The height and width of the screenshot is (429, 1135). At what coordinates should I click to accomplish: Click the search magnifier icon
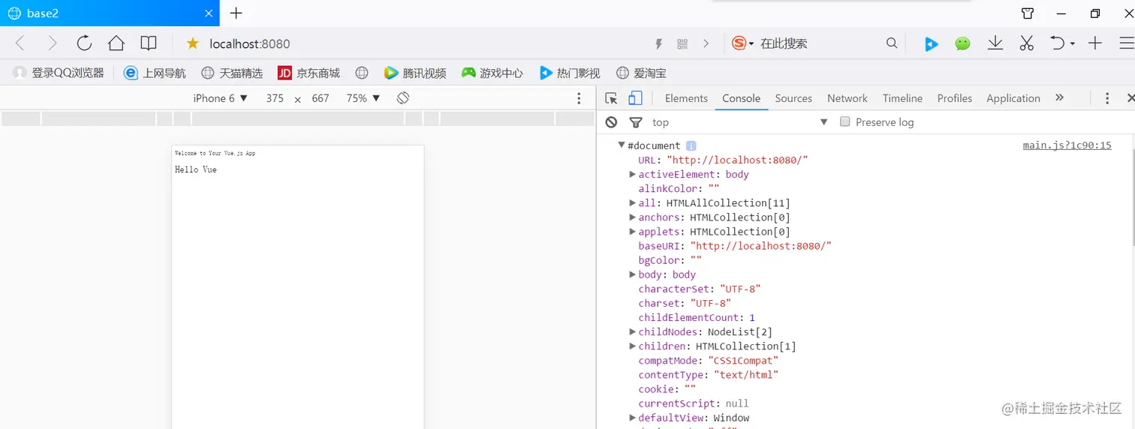892,43
